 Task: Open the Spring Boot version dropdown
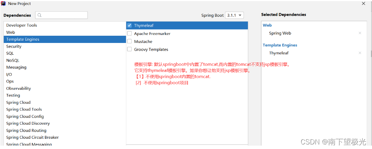[234, 15]
